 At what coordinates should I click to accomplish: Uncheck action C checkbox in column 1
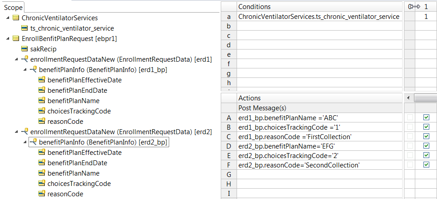(426, 136)
